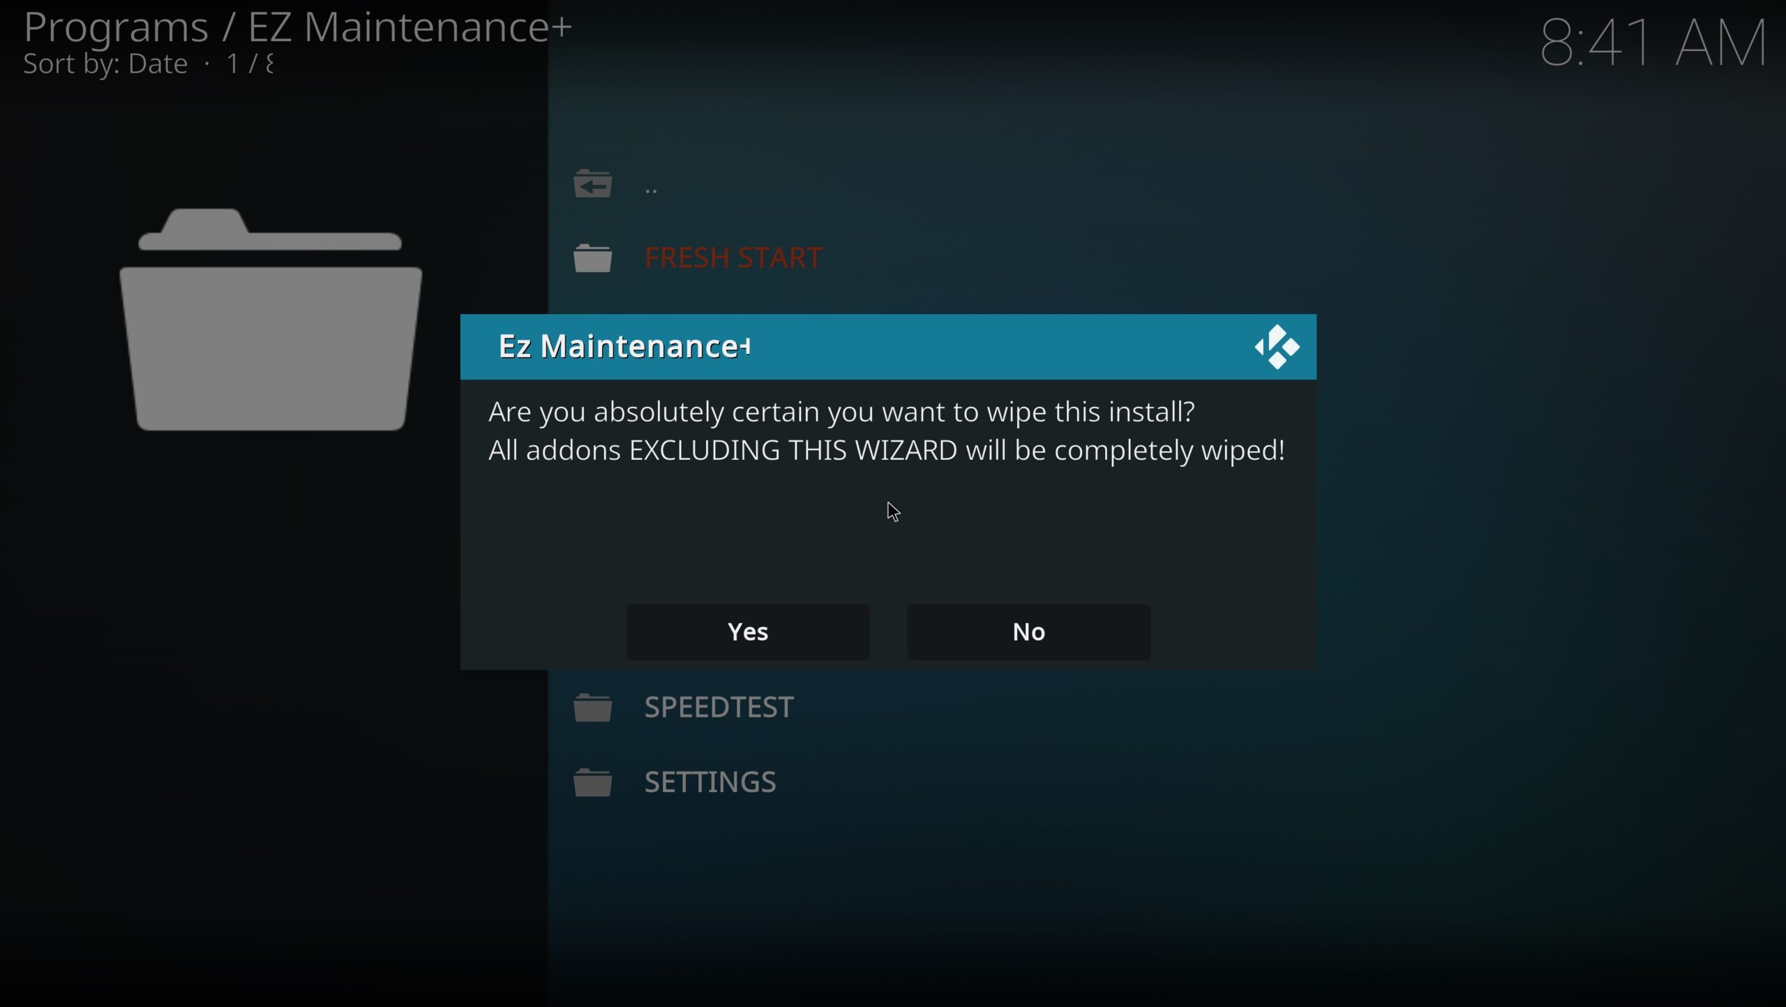Select the FRESH START list entry
The width and height of the screenshot is (1786, 1007).
(x=733, y=258)
